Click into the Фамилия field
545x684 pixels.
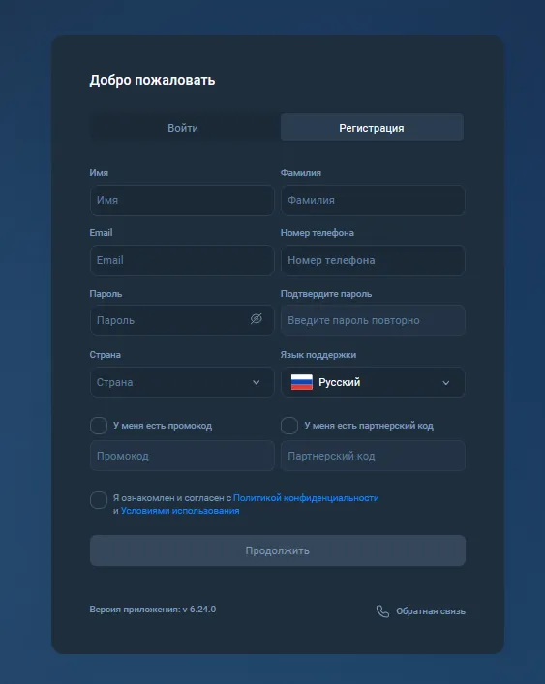[x=373, y=200]
